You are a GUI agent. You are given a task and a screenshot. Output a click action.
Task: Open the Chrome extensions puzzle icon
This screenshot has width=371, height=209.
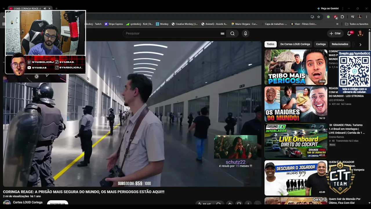click(x=342, y=17)
